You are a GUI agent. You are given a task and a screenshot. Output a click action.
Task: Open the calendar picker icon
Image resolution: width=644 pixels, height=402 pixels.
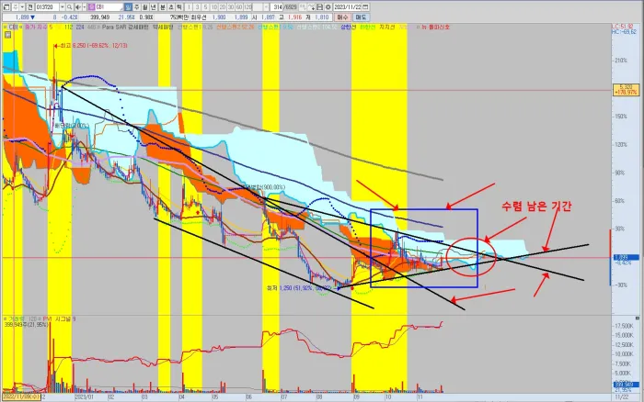click(366, 7)
